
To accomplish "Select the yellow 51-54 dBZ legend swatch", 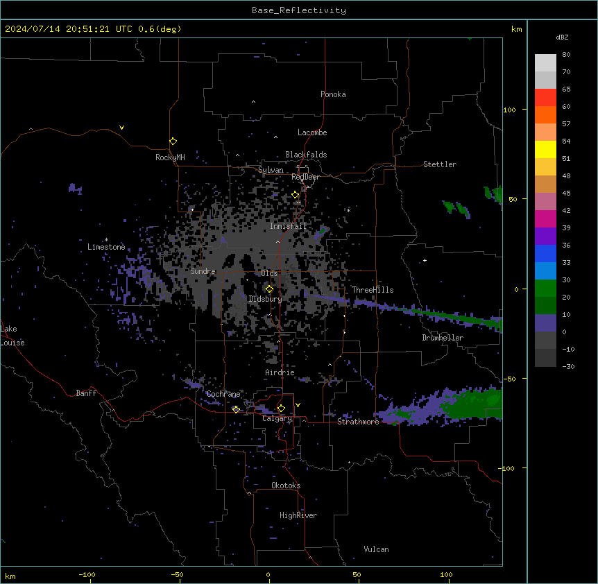I will pyautogui.click(x=545, y=149).
